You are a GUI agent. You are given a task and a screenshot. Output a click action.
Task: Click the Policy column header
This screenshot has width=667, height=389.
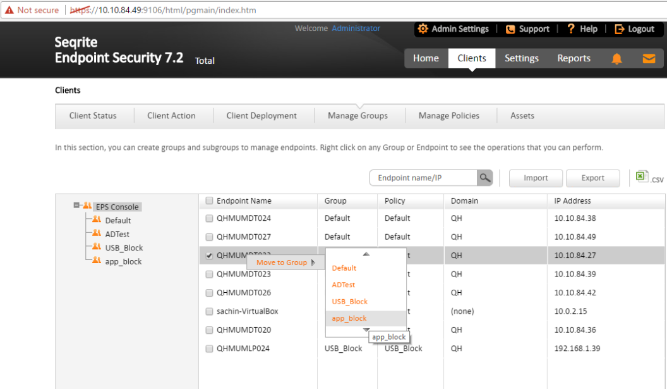395,201
